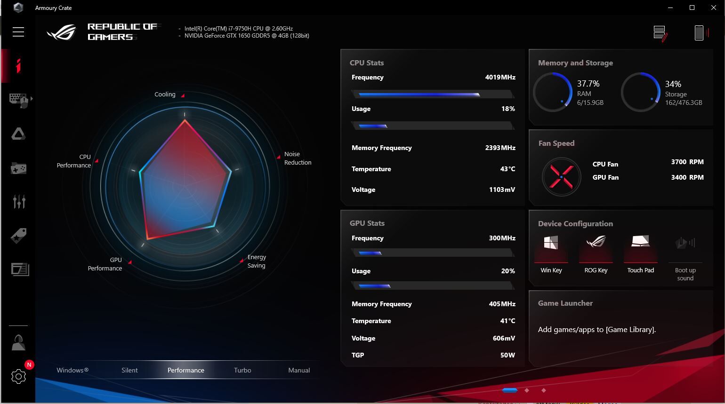Viewport: 725px width, 404px height.
Task: Go to the third dashboard page dot
Action: (x=544, y=390)
